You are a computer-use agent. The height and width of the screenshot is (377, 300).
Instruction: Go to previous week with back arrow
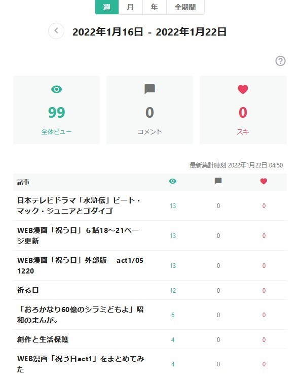(x=56, y=31)
